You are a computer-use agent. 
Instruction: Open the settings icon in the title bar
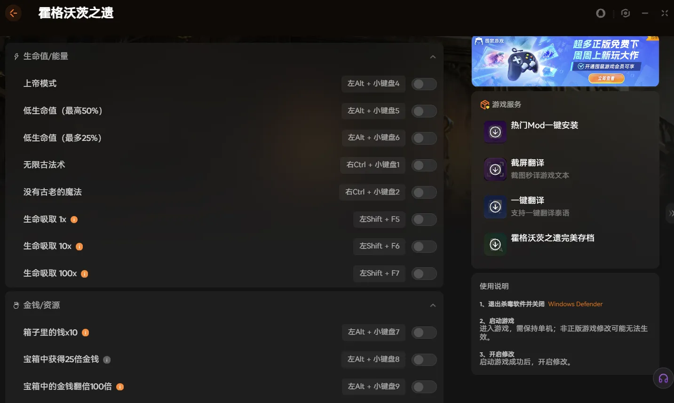(x=625, y=13)
